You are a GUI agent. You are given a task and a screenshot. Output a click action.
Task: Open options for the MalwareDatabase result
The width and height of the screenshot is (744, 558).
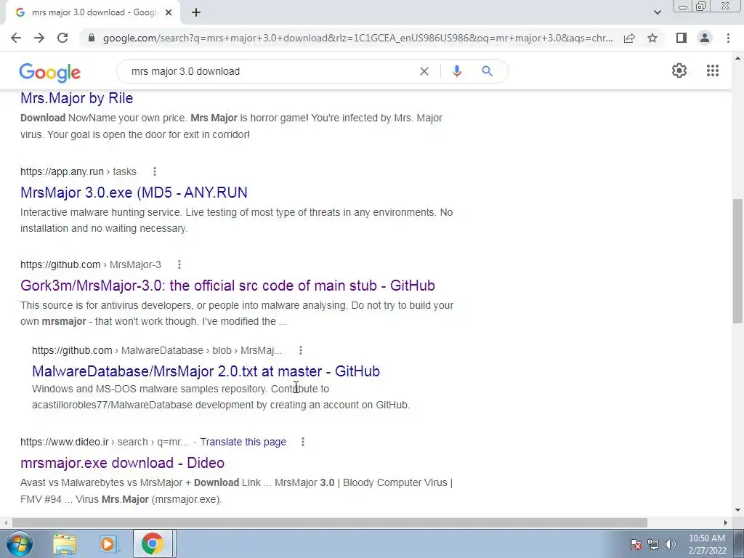[x=300, y=350]
